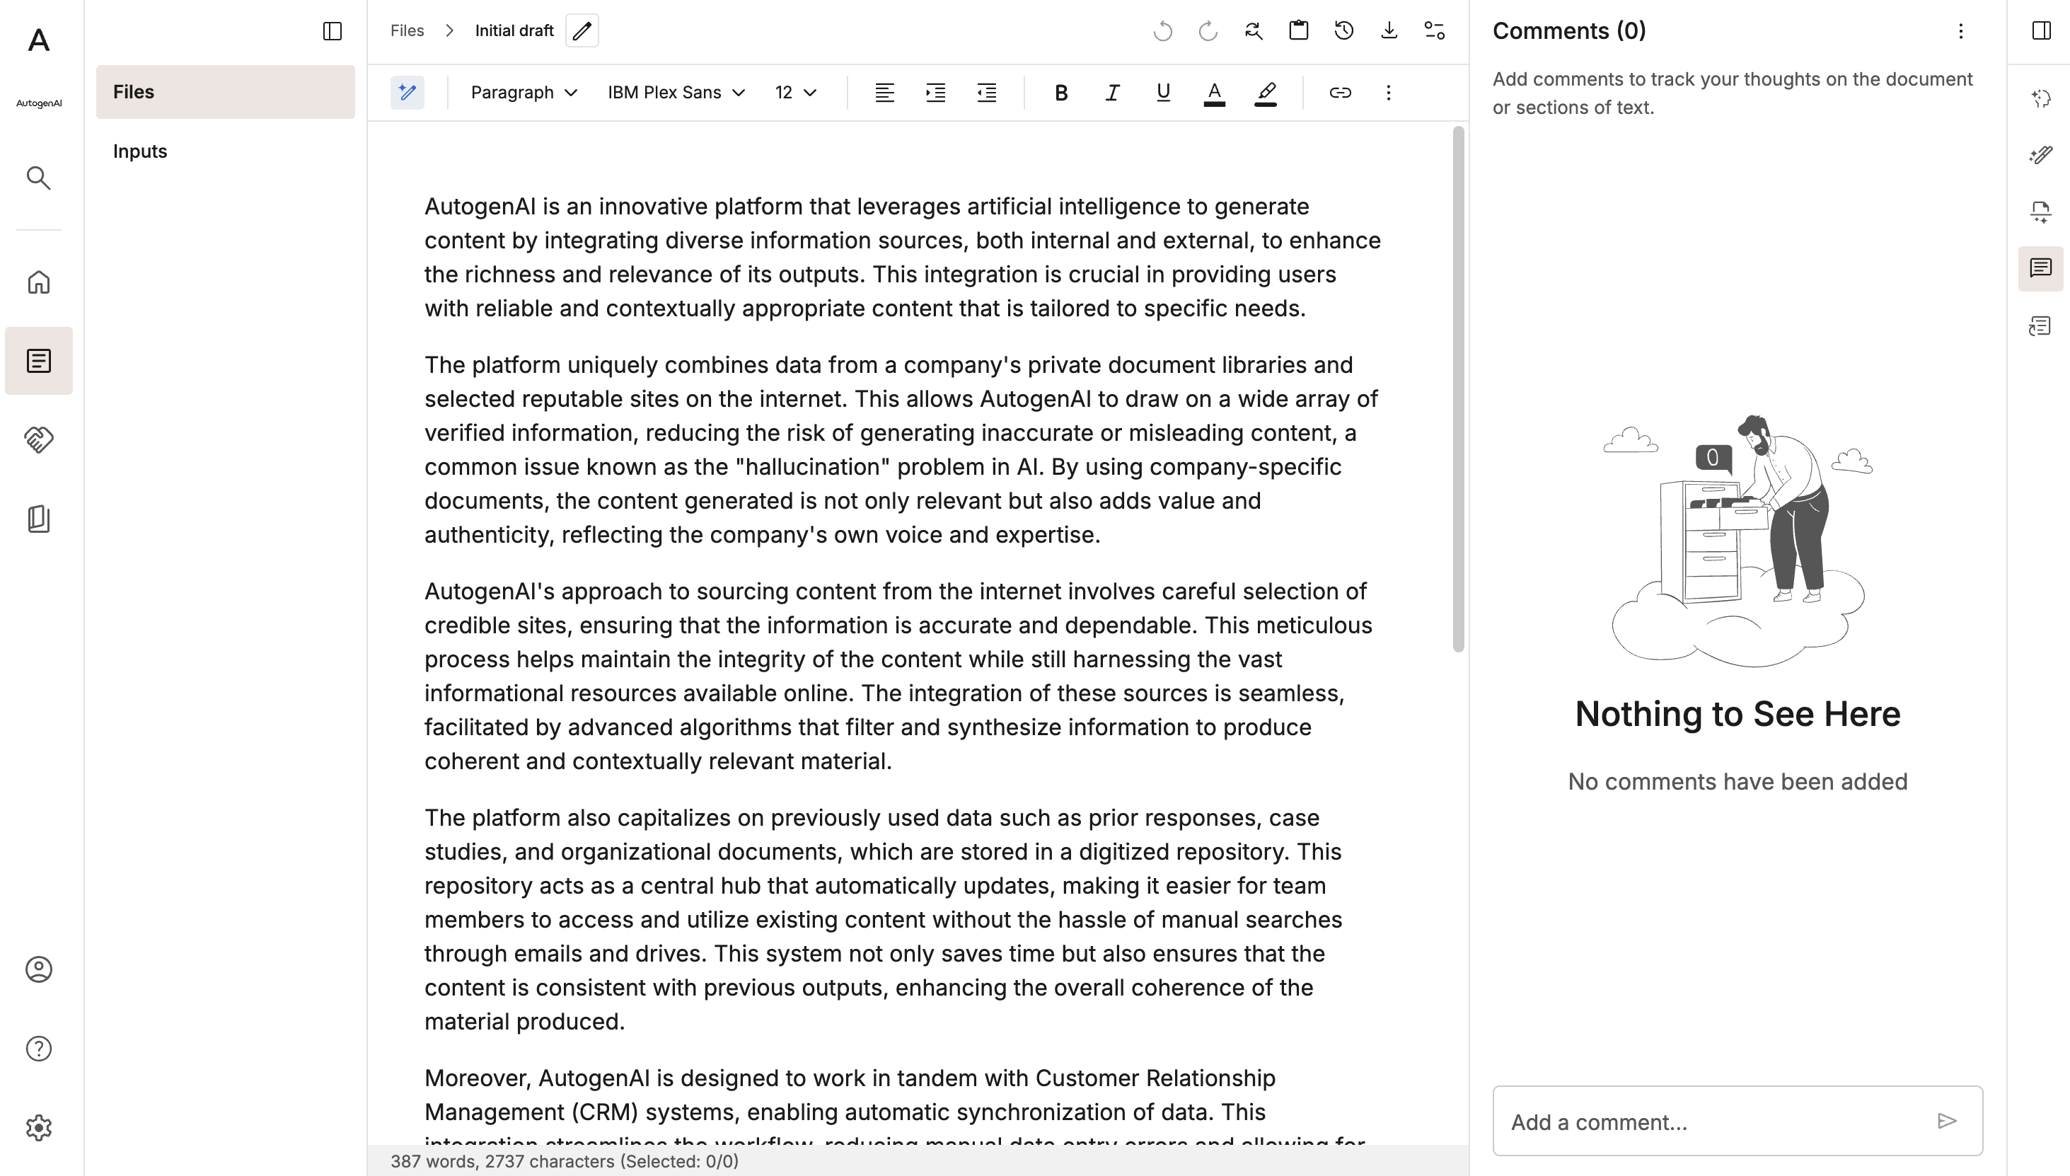
Task: Send the comment
Action: (x=1946, y=1121)
